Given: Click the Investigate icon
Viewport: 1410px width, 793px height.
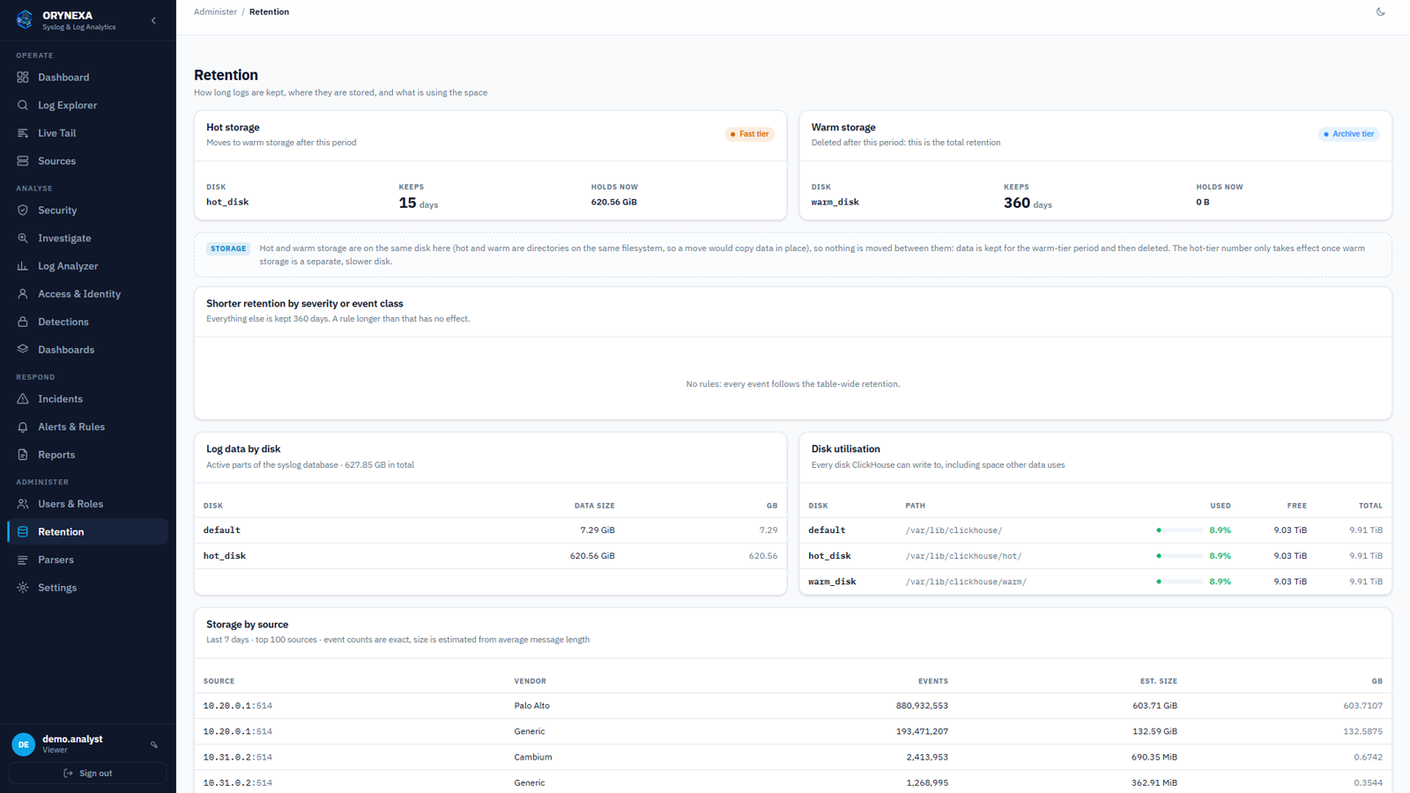Looking at the screenshot, I should click(x=23, y=238).
